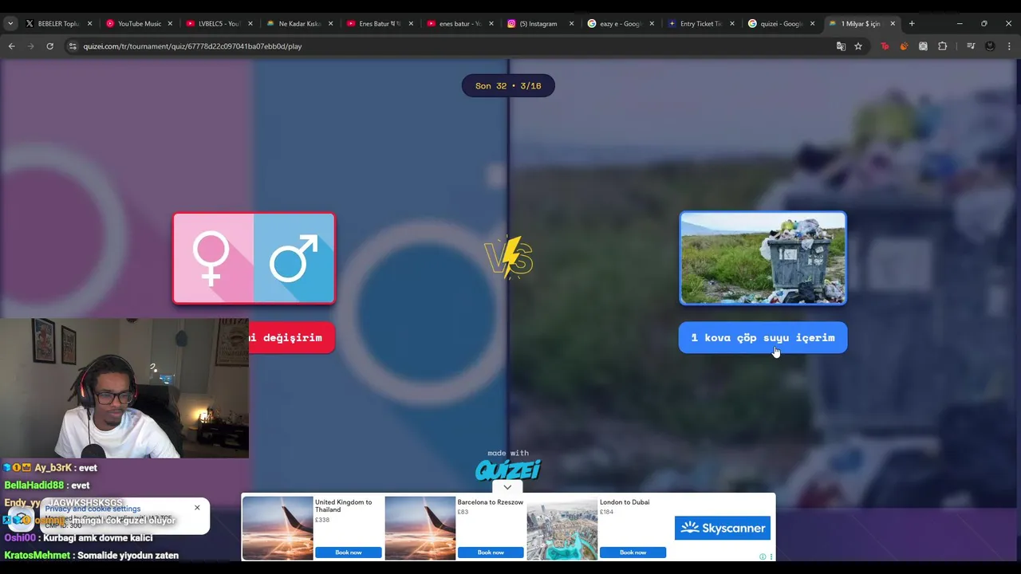Image resolution: width=1021 pixels, height=574 pixels.
Task: Switch to quizei Google tab
Action: click(x=783, y=24)
